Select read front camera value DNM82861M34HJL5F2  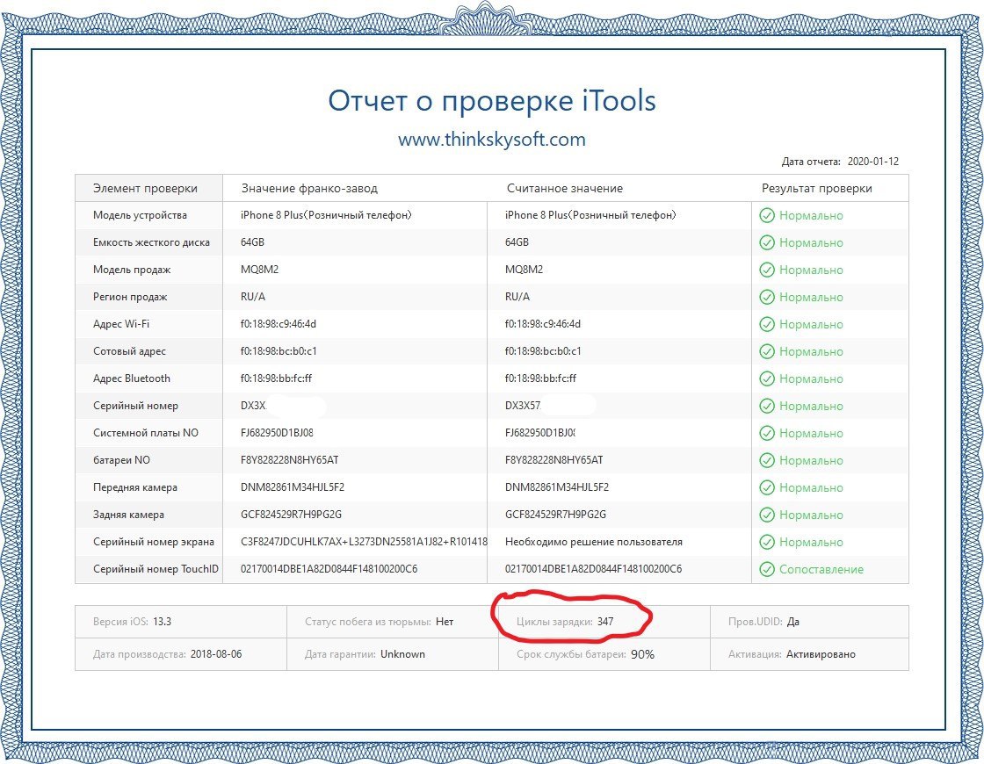[x=557, y=487]
